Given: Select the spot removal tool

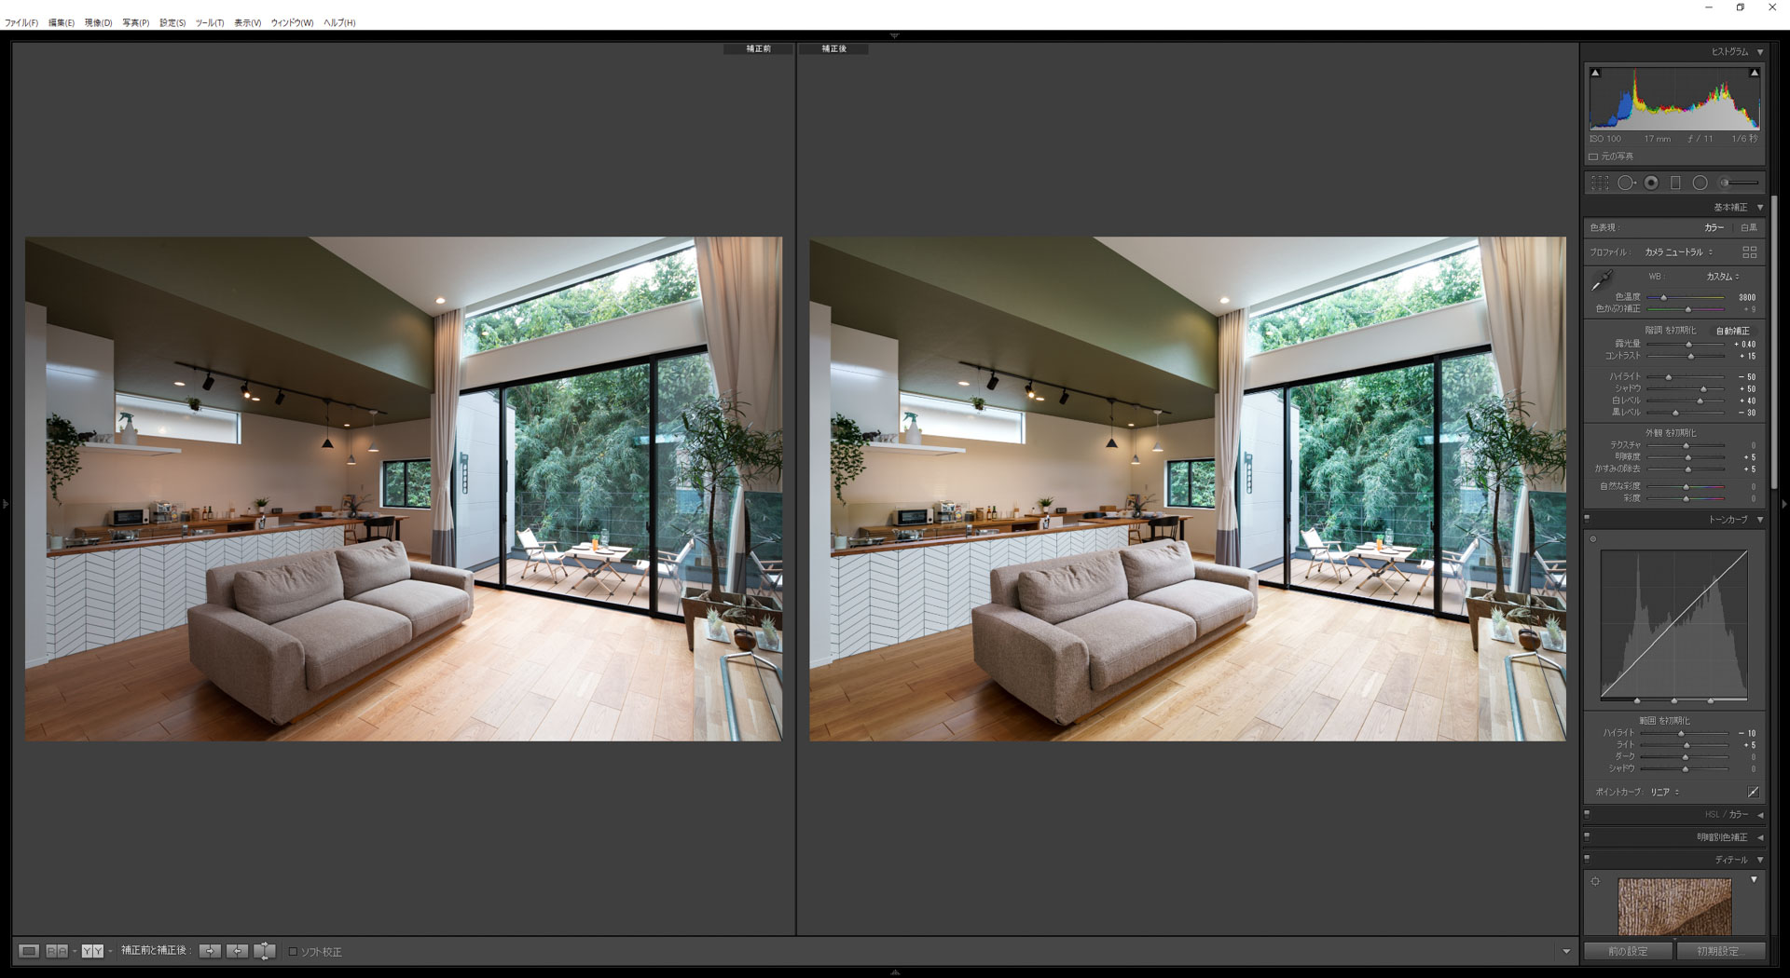Looking at the screenshot, I should pyautogui.click(x=1626, y=183).
